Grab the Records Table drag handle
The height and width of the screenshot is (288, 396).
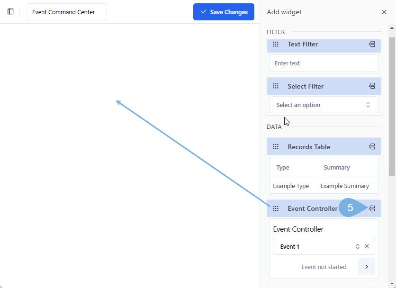pos(276,147)
